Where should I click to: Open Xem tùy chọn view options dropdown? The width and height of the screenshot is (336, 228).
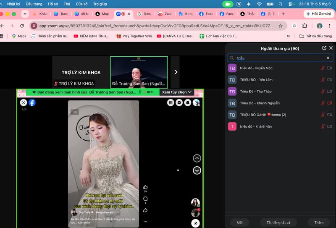[177, 92]
